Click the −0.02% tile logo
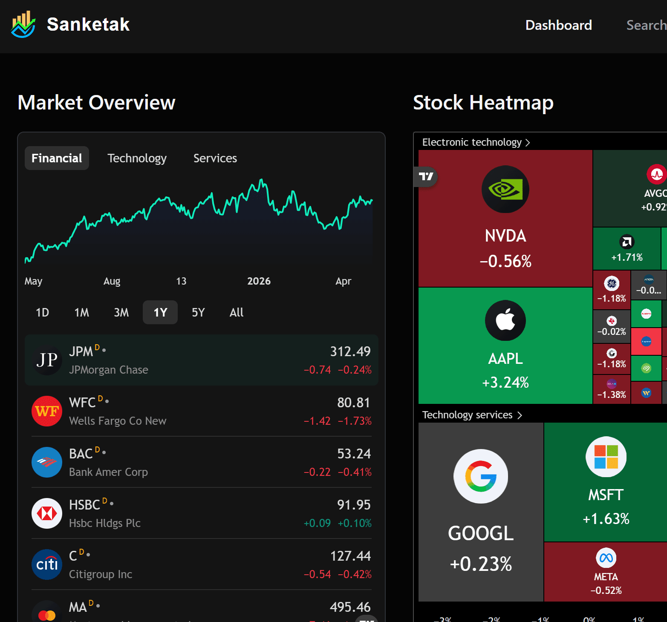667x622 pixels. [612, 320]
